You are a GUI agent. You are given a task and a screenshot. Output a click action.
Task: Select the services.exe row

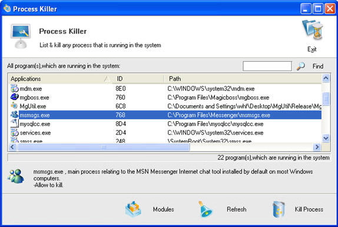(165, 133)
